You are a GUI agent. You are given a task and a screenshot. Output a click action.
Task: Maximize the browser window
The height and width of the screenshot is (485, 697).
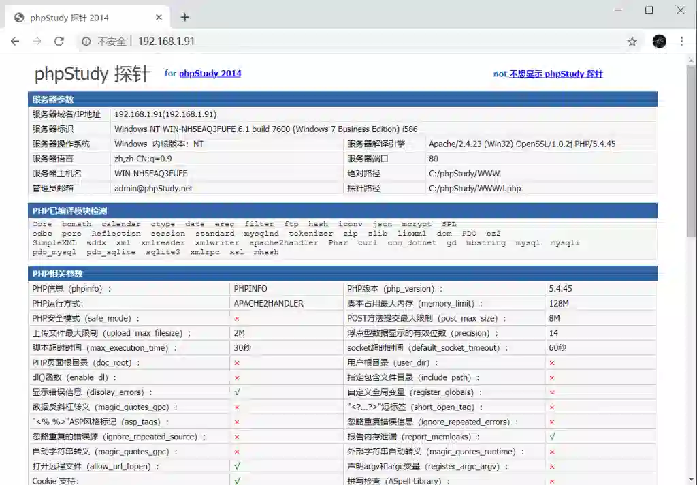[x=649, y=10]
